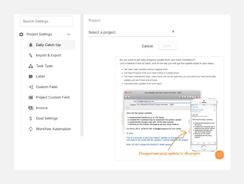Click the Label tag icon
Viewport: 244px width, 184px height.
pos(31,76)
